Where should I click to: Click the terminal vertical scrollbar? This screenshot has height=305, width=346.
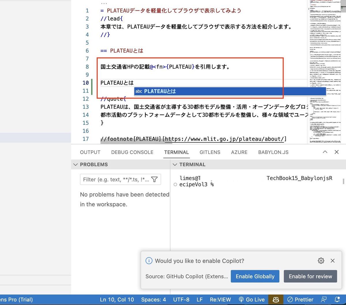pyautogui.click(x=343, y=181)
